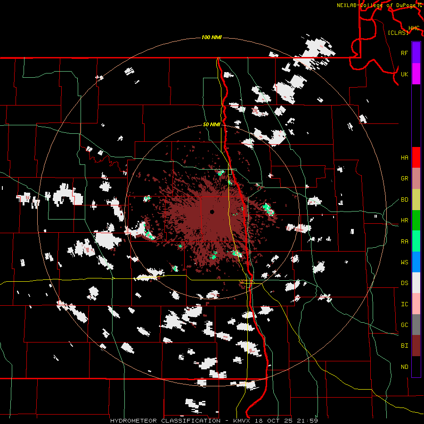Click the 'HR' legend label
The height and width of the screenshot is (424, 424).
click(404, 220)
